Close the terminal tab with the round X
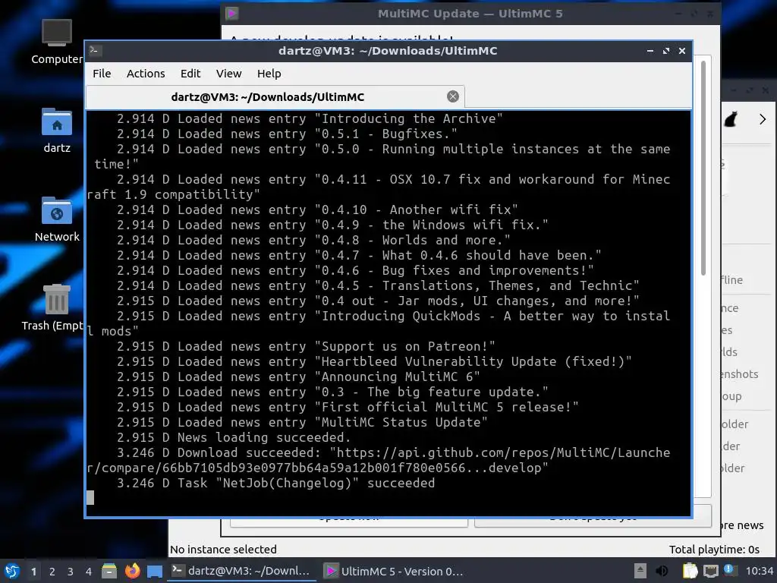The image size is (777, 583). [x=452, y=96]
